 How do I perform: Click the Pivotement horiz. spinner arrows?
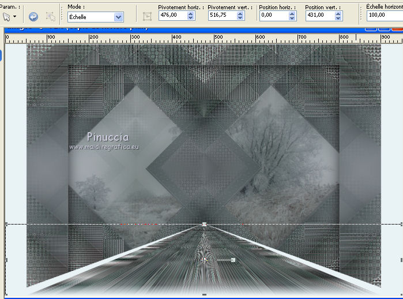coord(190,16)
